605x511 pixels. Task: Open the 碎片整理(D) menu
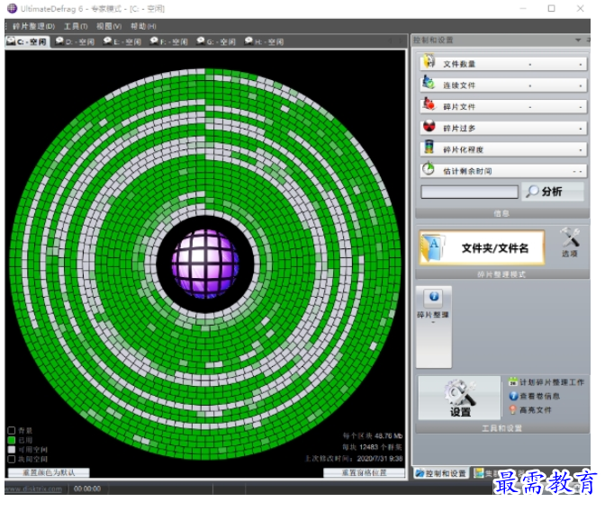[x=33, y=26]
